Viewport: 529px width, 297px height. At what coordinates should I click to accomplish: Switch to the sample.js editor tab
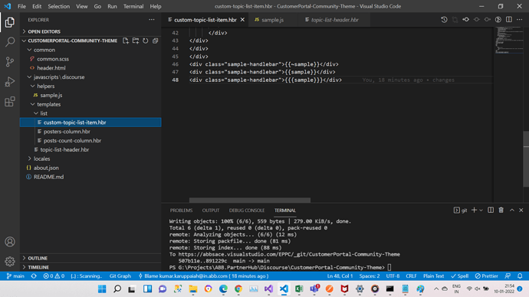pos(273,20)
